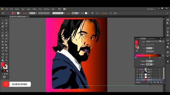The width and height of the screenshot is (170, 95).
Task: Open fill color dropdown in control bar
Action: (15, 13)
